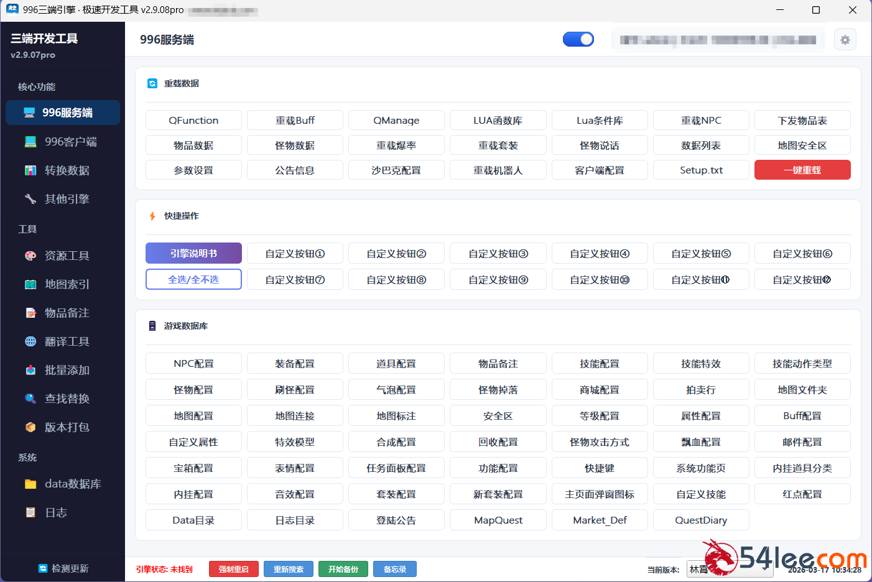
Task: Click the red 强制重启 button
Action: coord(233,569)
